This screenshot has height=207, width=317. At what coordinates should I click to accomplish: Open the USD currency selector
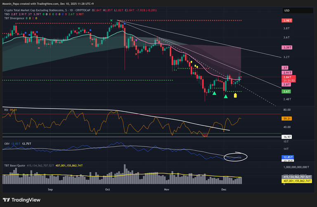(287, 11)
